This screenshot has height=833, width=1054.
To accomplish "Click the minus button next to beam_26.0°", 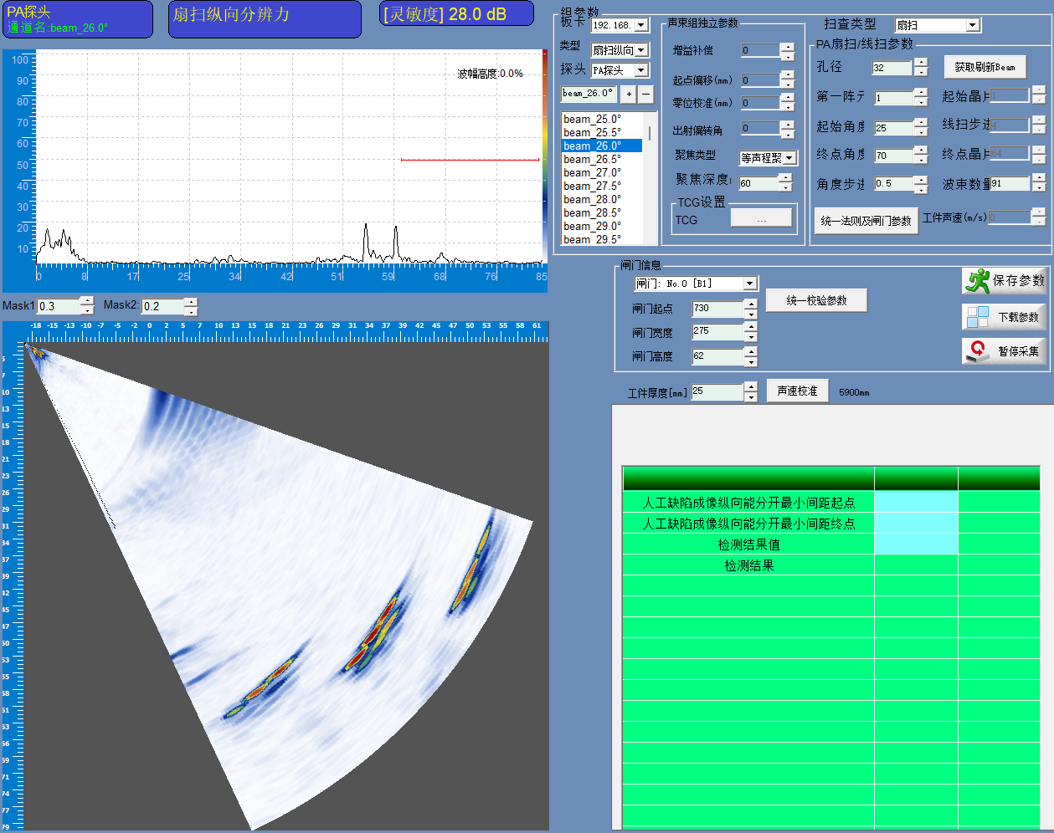I will [645, 94].
